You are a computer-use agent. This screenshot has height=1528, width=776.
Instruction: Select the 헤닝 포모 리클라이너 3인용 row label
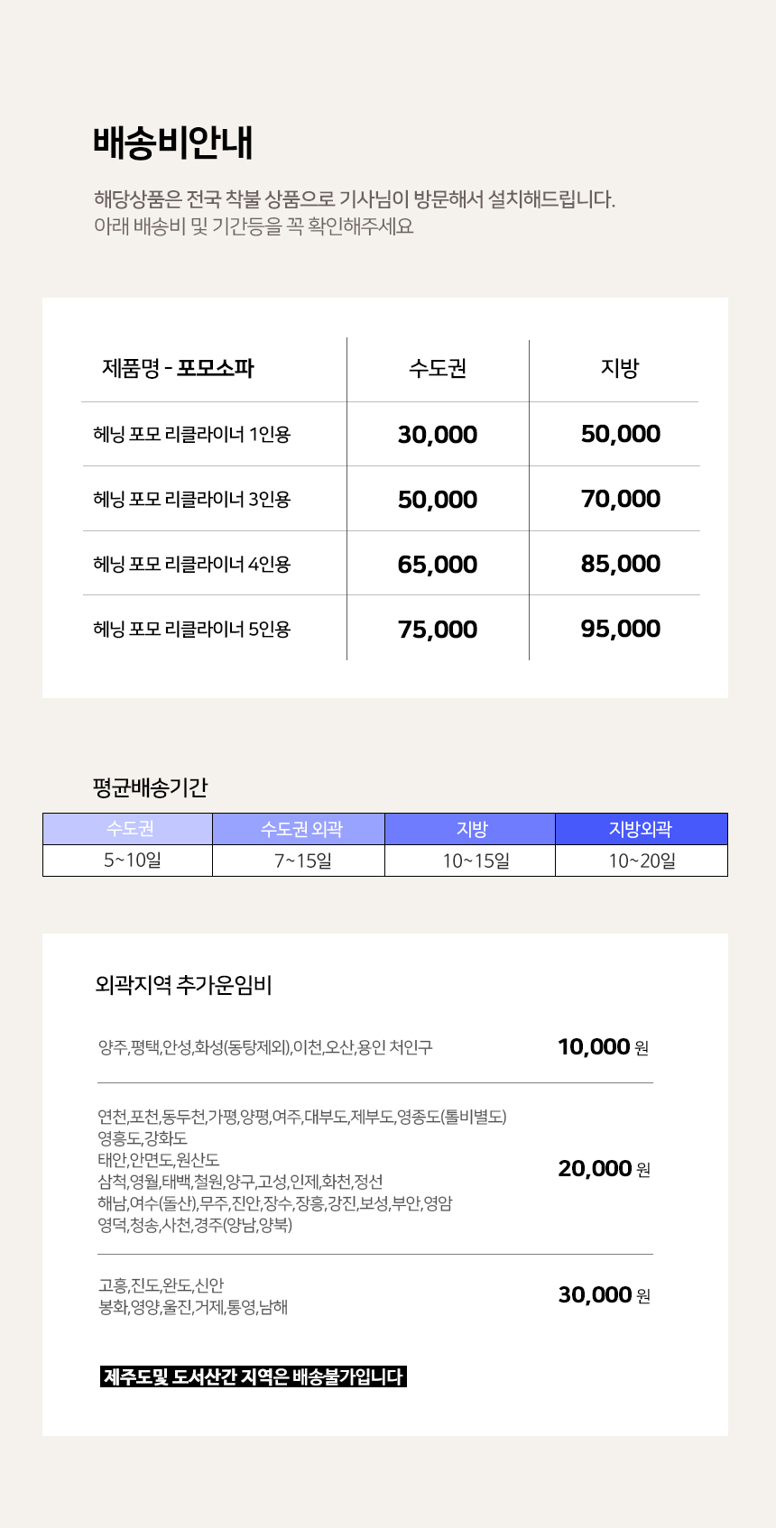[191, 500]
